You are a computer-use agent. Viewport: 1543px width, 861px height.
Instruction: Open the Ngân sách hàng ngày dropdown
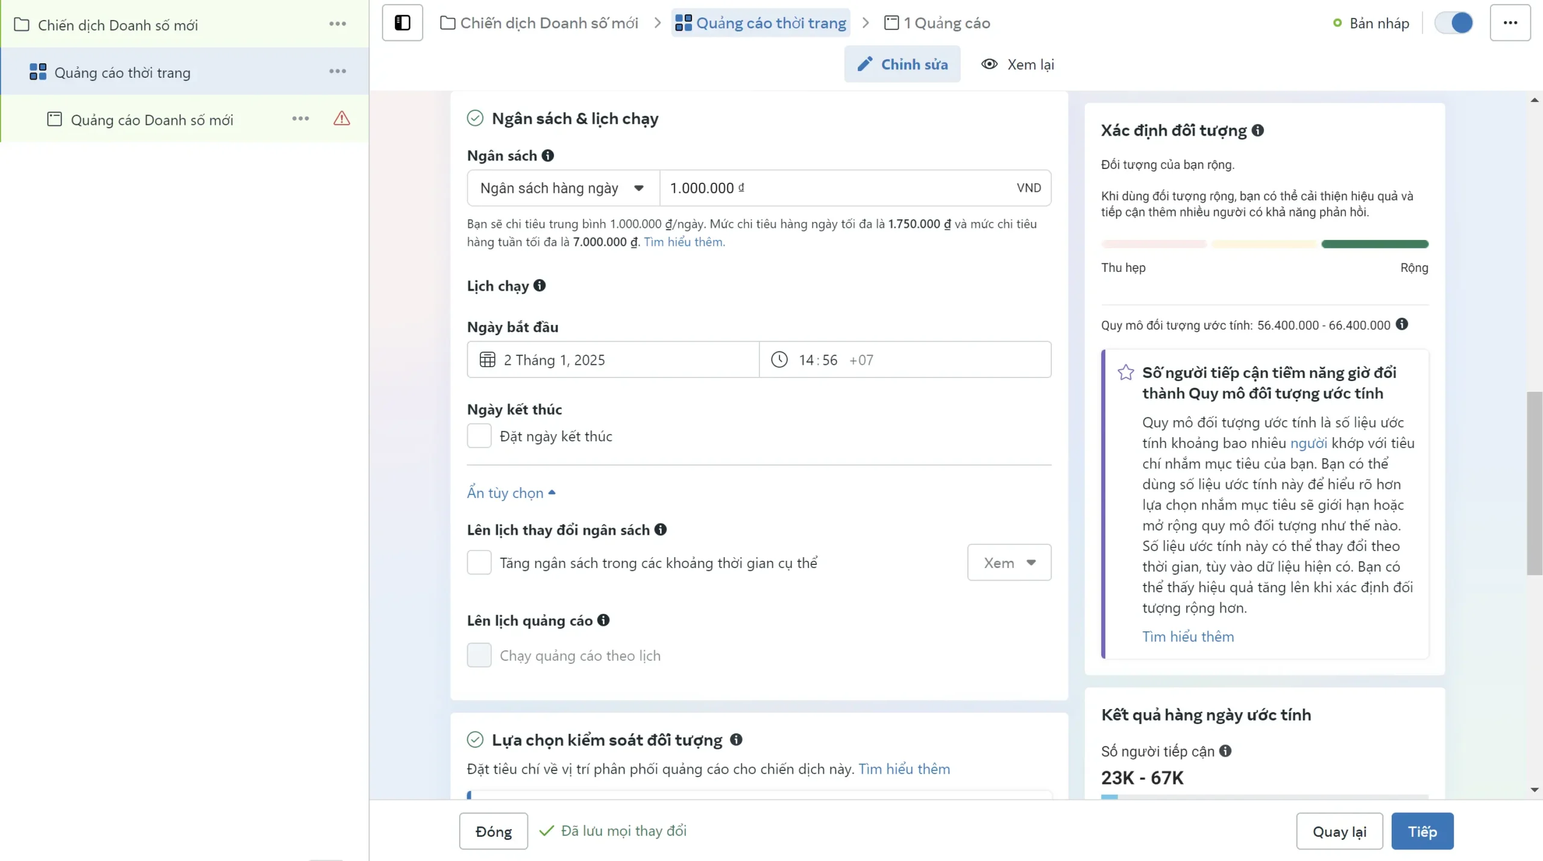pos(563,188)
